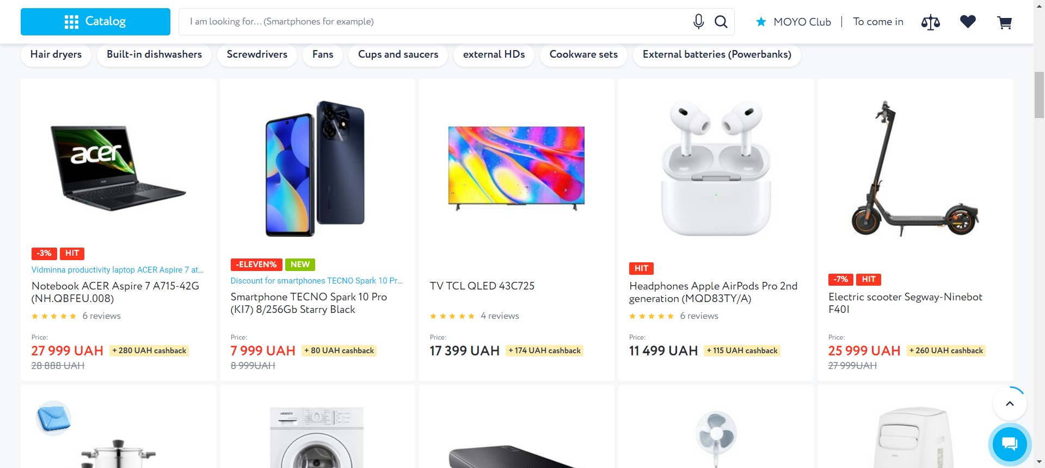Open the favorites heart icon
The image size is (1045, 468).
pyautogui.click(x=968, y=22)
